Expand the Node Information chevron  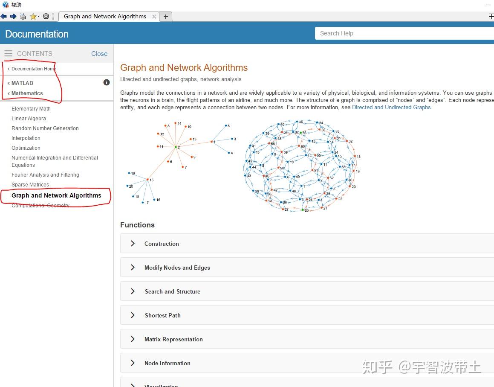click(133, 363)
